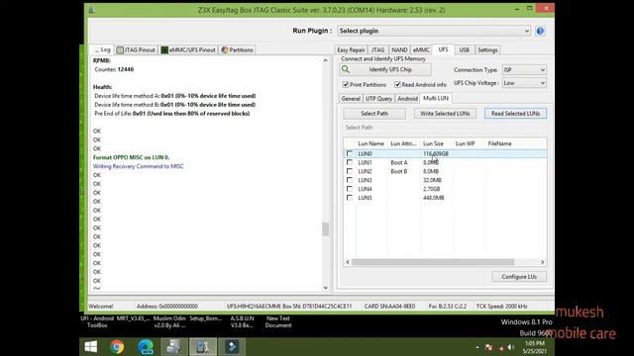Screen dimensions: 634x356
Task: Switch to the Log tab
Action: click(x=101, y=49)
